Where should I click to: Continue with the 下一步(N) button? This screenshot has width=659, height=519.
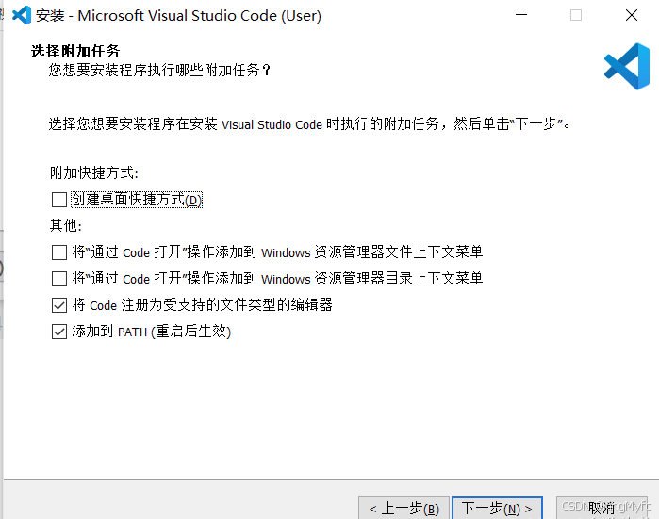pyautogui.click(x=497, y=509)
